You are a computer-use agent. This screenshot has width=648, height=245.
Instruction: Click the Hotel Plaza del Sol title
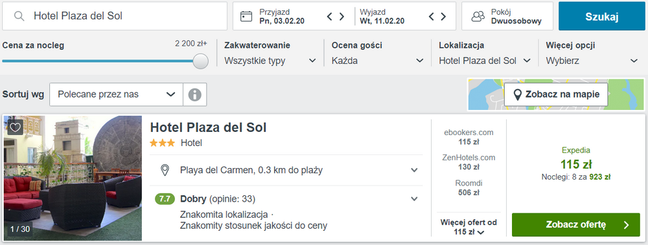point(208,127)
